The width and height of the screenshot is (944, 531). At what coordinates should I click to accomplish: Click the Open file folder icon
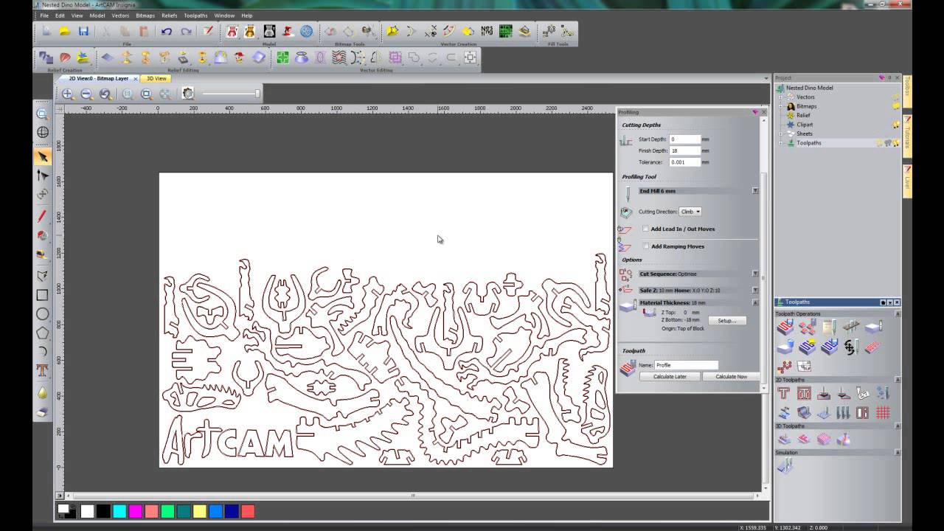[65, 31]
